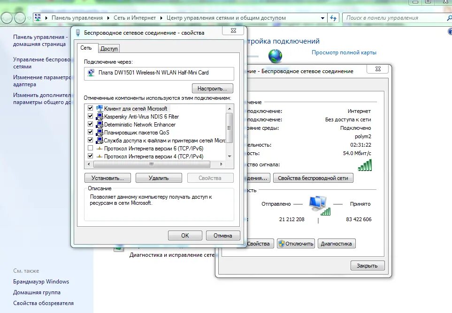Image resolution: width=452 pixels, height=313 pixels.
Task: Toggle Служба доступа к файлам checkbox
Action: click(90, 140)
